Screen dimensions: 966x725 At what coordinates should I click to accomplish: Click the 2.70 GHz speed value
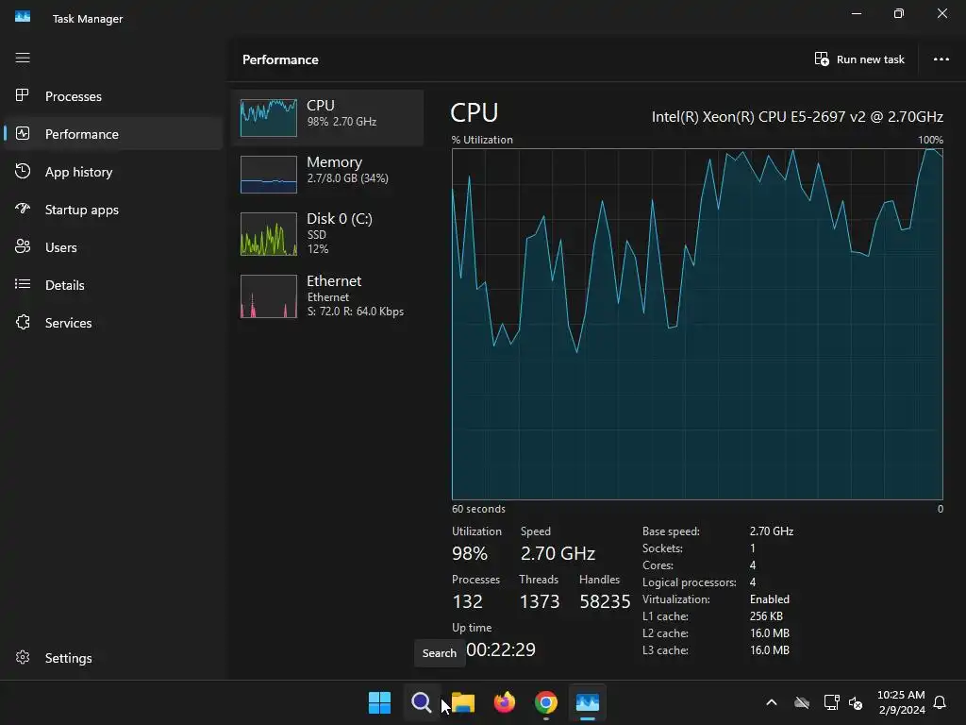coord(558,553)
